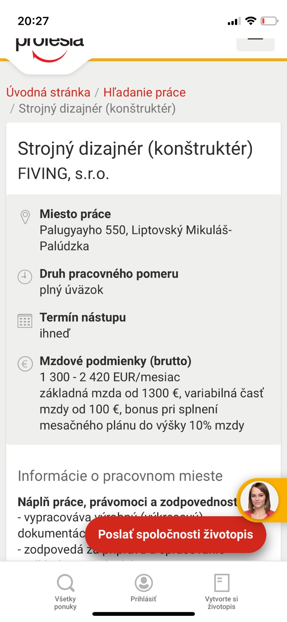Viewport: 287px width, 622px height.
Task: Tap the Strojný dizajnér job title heading
Action: point(135,149)
